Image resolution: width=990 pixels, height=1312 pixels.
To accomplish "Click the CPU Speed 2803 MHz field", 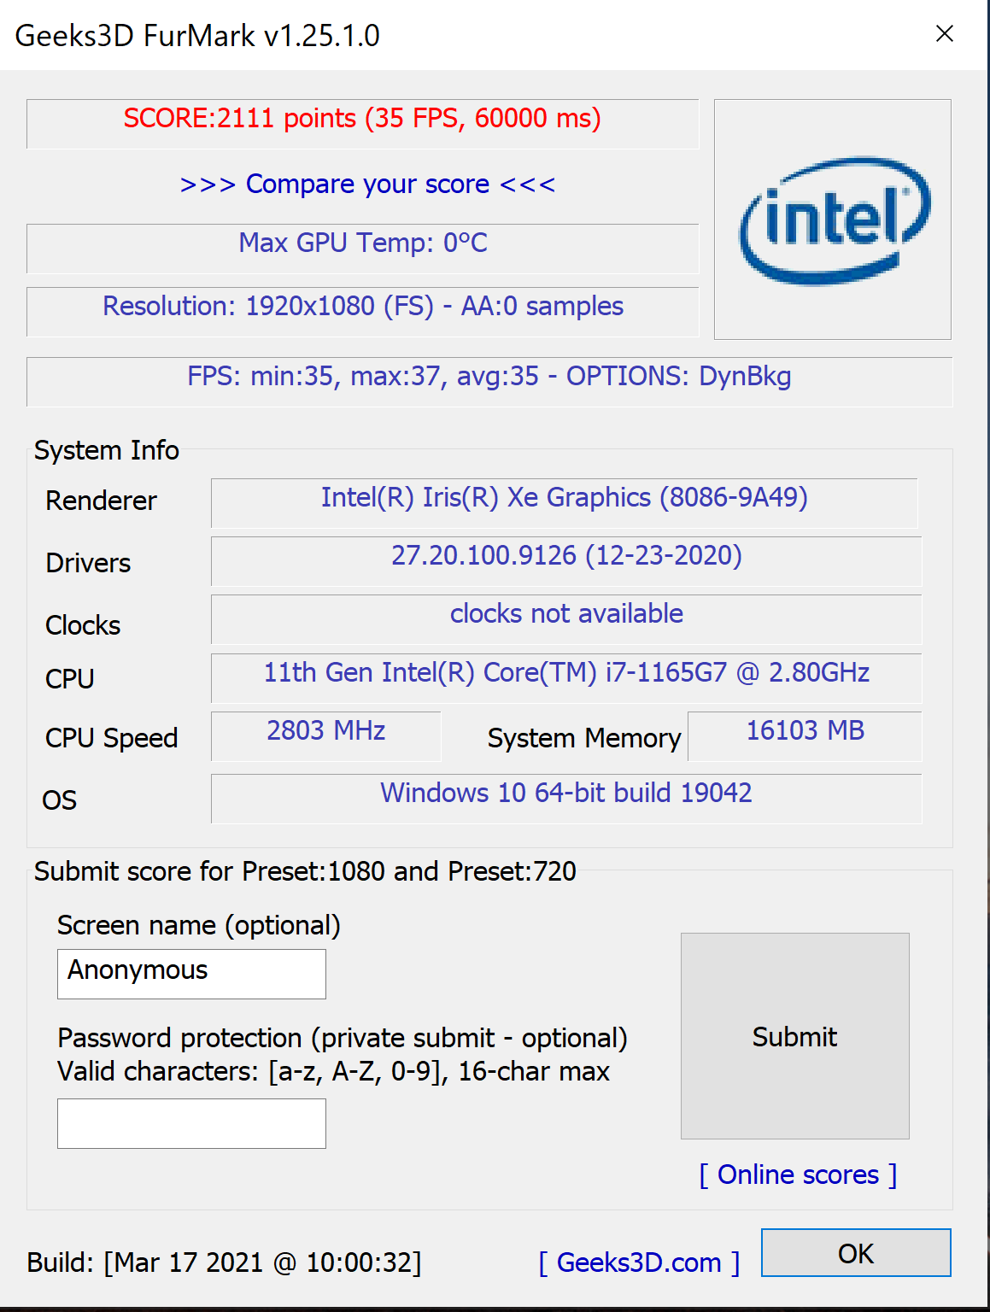I will 325,736.
